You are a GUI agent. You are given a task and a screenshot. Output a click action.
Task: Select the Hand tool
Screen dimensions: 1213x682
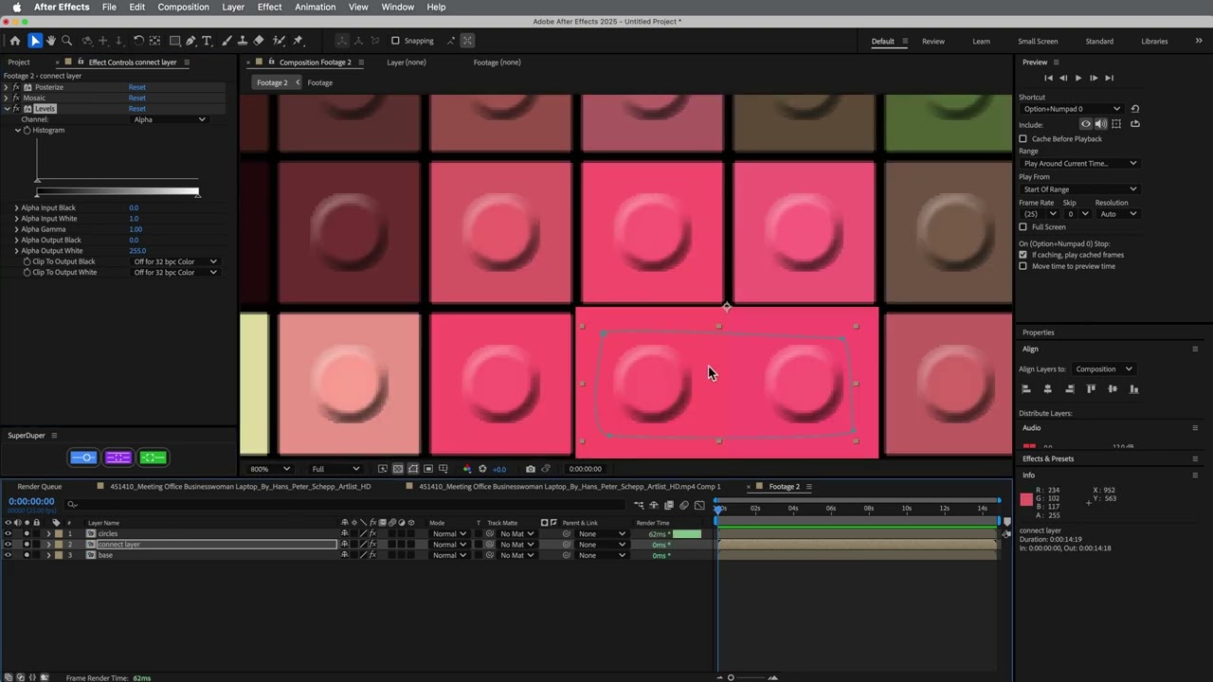pos(51,41)
